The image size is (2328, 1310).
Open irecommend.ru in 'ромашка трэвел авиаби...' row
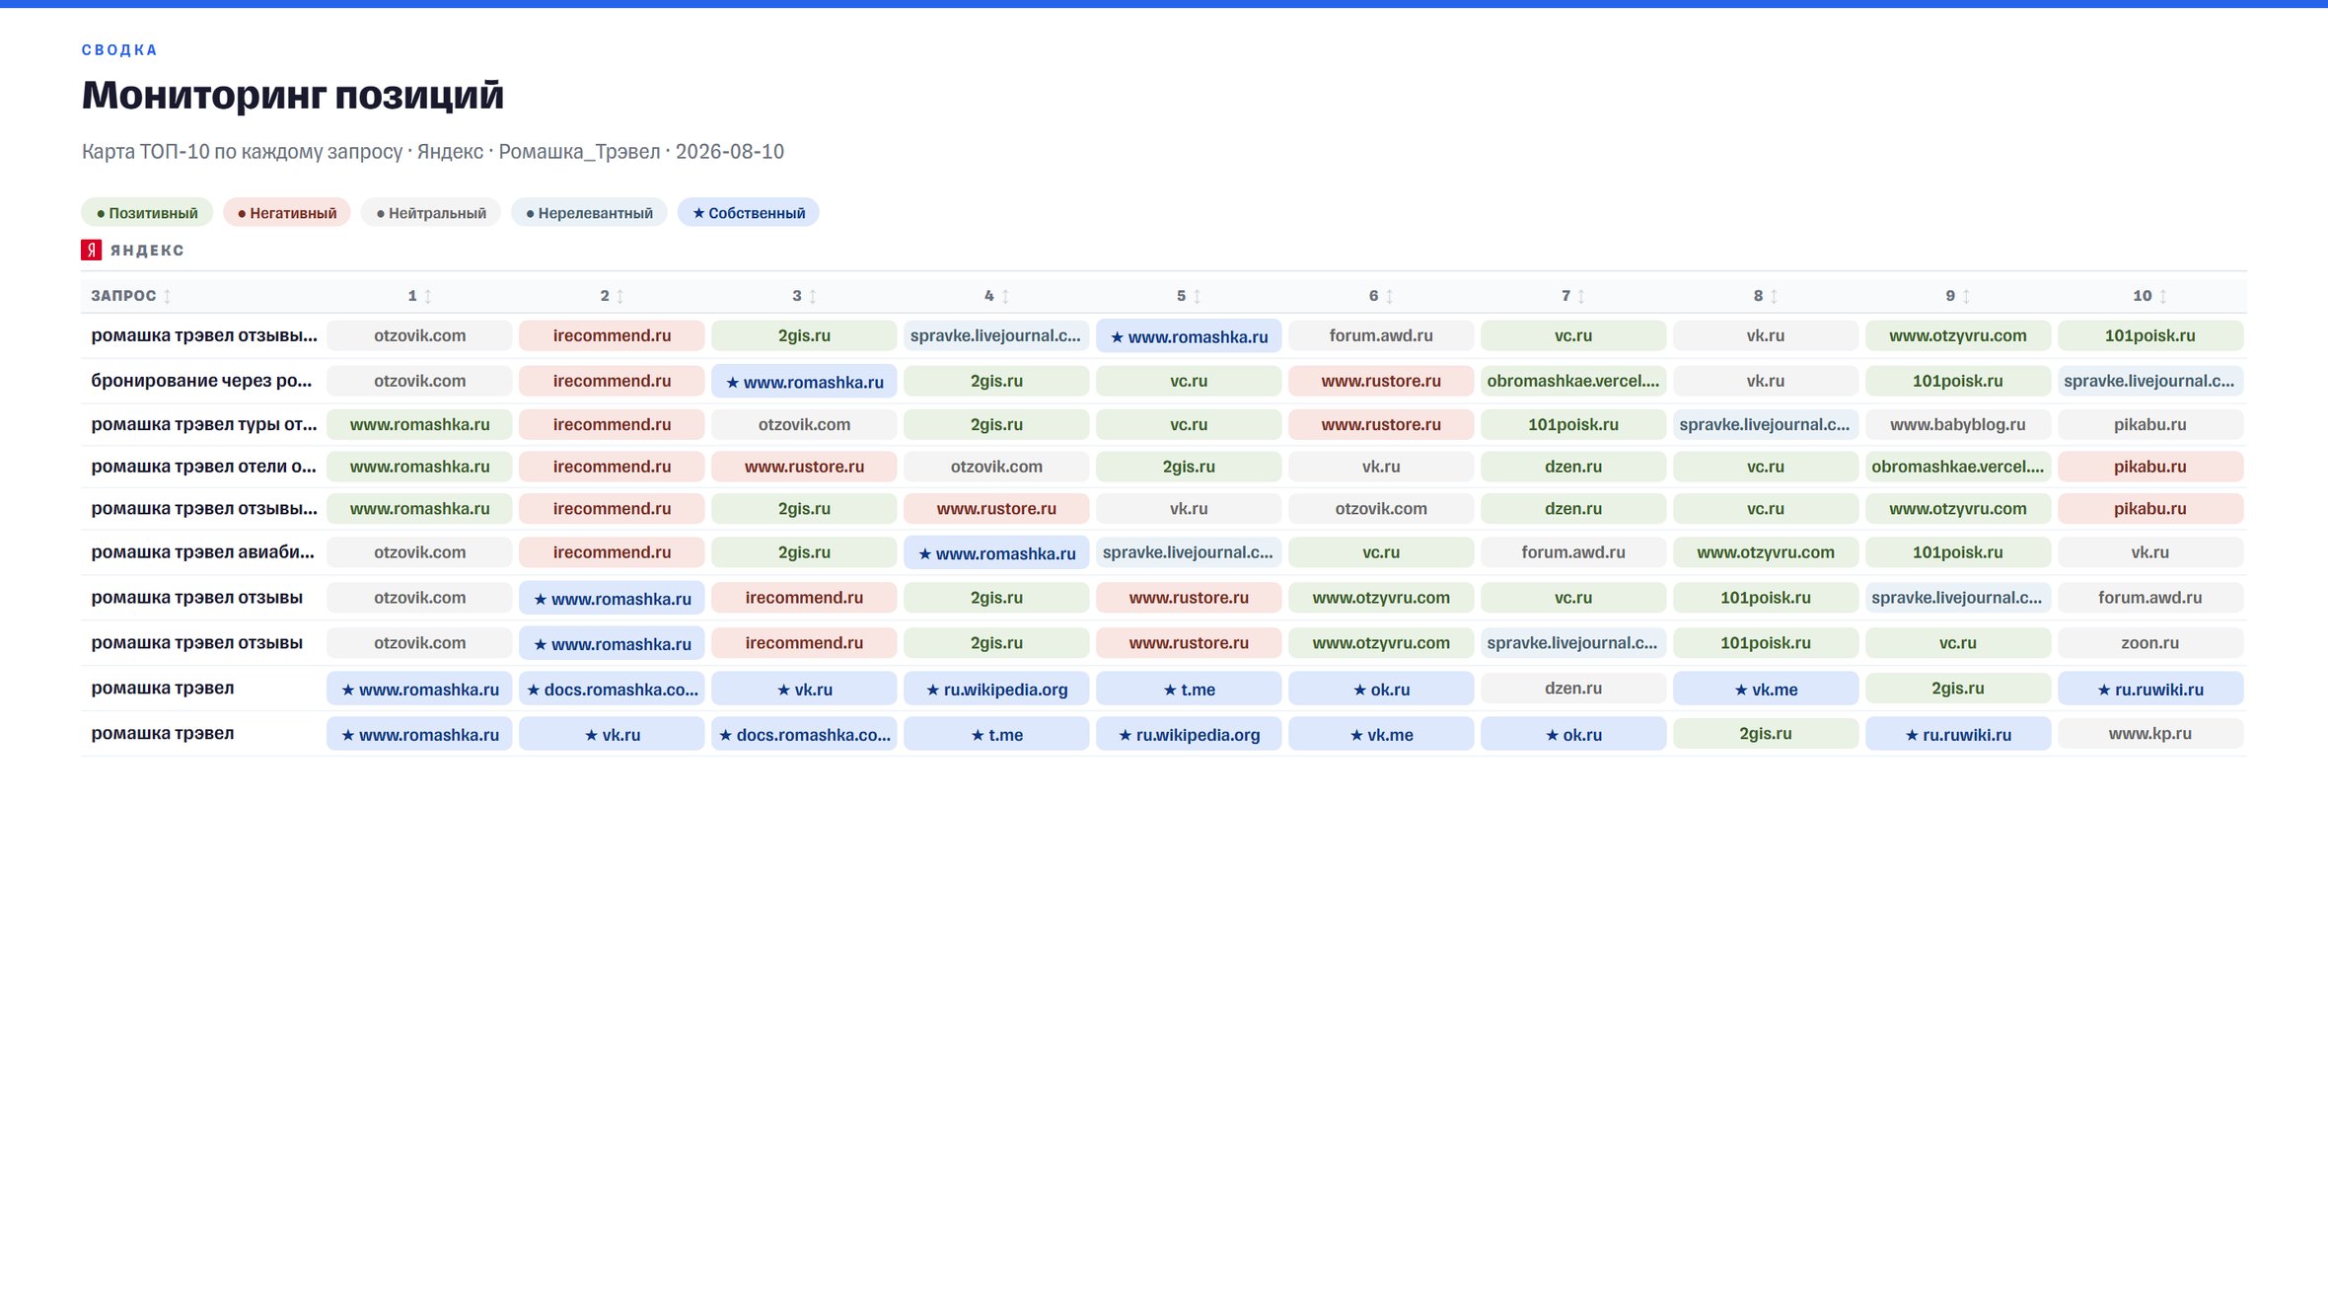click(613, 552)
